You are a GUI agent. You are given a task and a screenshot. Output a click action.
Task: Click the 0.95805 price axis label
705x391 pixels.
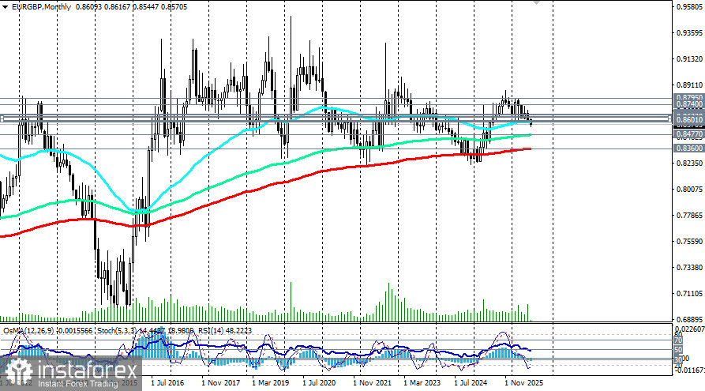[689, 7]
